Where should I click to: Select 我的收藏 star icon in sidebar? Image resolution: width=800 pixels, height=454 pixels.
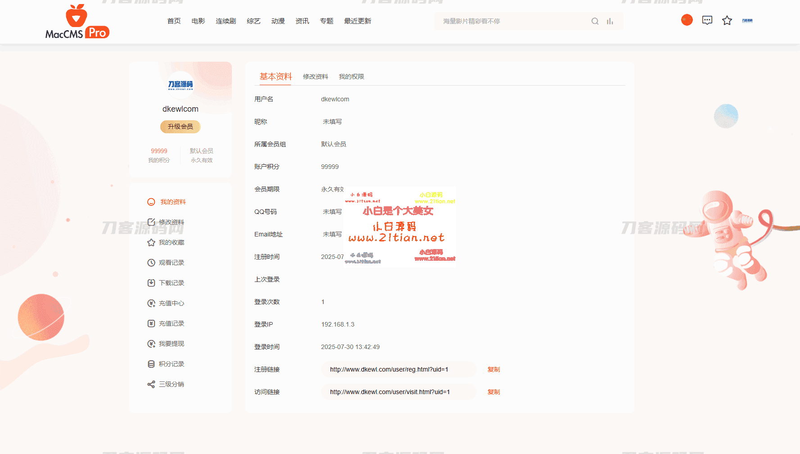[x=151, y=242]
